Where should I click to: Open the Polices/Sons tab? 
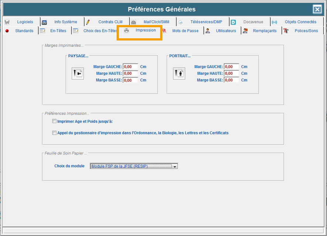click(x=306, y=31)
